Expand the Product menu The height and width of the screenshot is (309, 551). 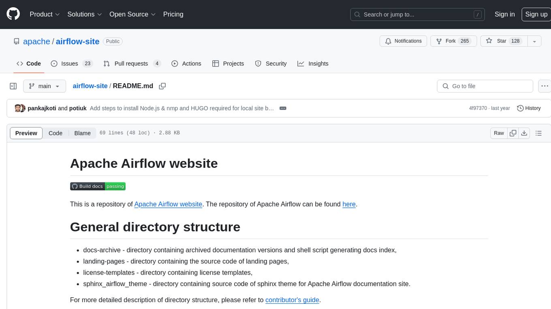45,14
